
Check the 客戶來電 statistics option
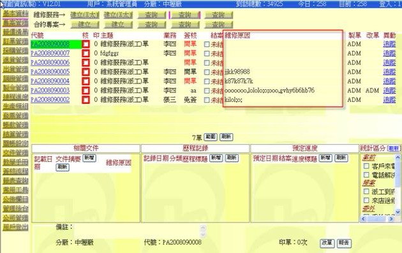[366, 166]
